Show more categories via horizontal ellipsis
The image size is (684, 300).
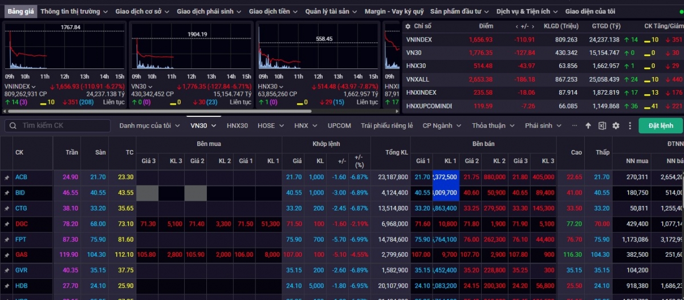click(x=574, y=125)
